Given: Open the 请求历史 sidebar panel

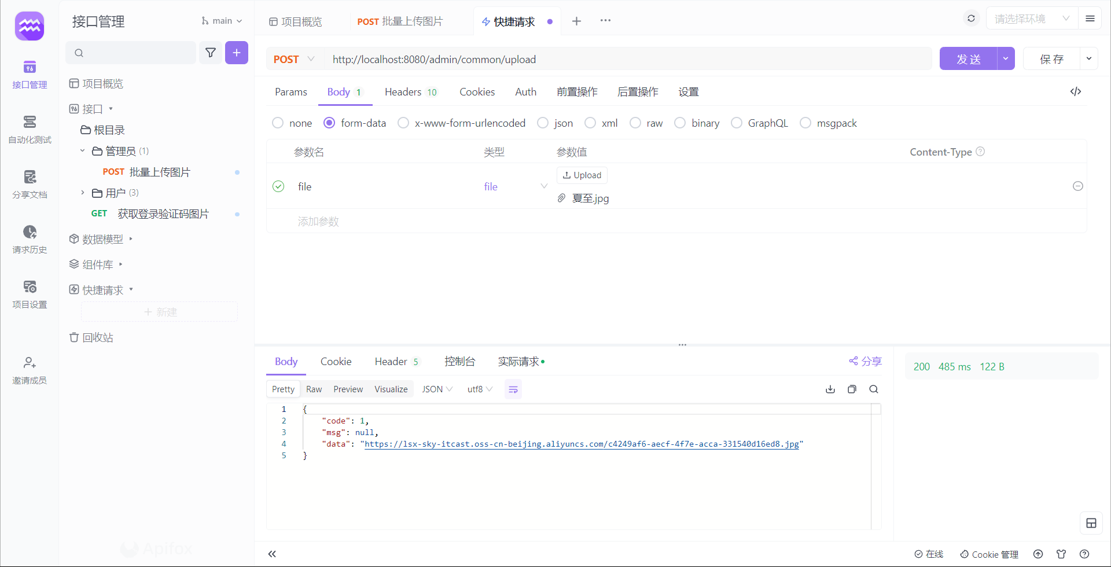Looking at the screenshot, I should [x=30, y=238].
